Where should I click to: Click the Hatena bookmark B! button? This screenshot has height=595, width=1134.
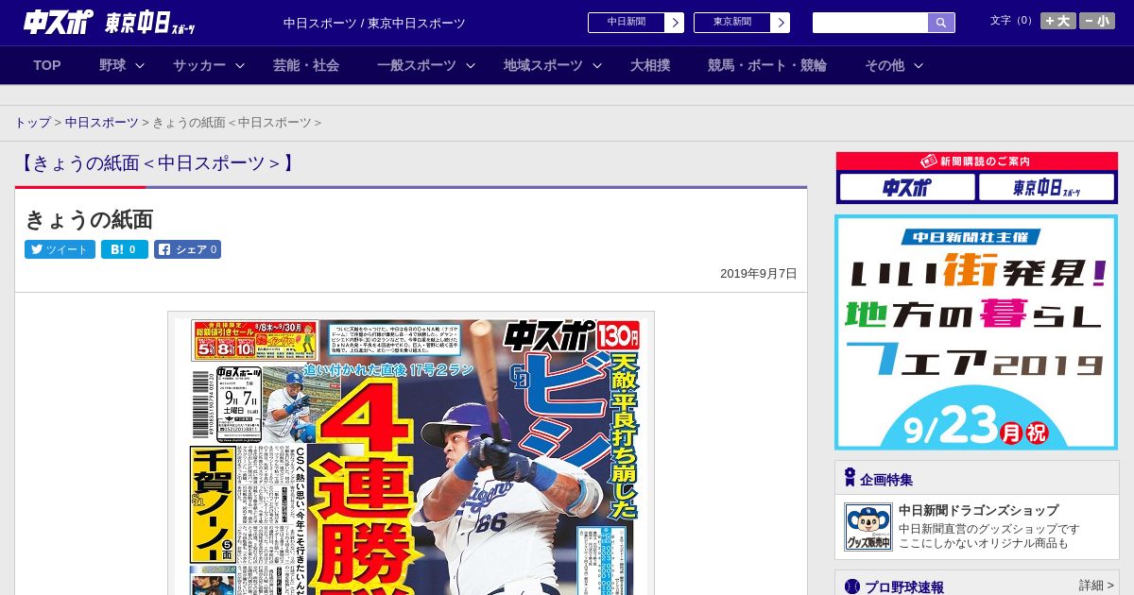pos(125,249)
